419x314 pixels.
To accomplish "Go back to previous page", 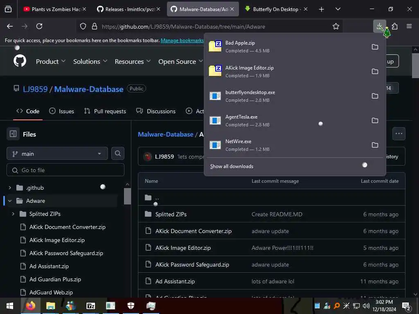I will coord(10,26).
